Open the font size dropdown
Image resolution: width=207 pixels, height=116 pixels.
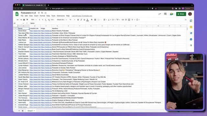click(x=72, y=20)
